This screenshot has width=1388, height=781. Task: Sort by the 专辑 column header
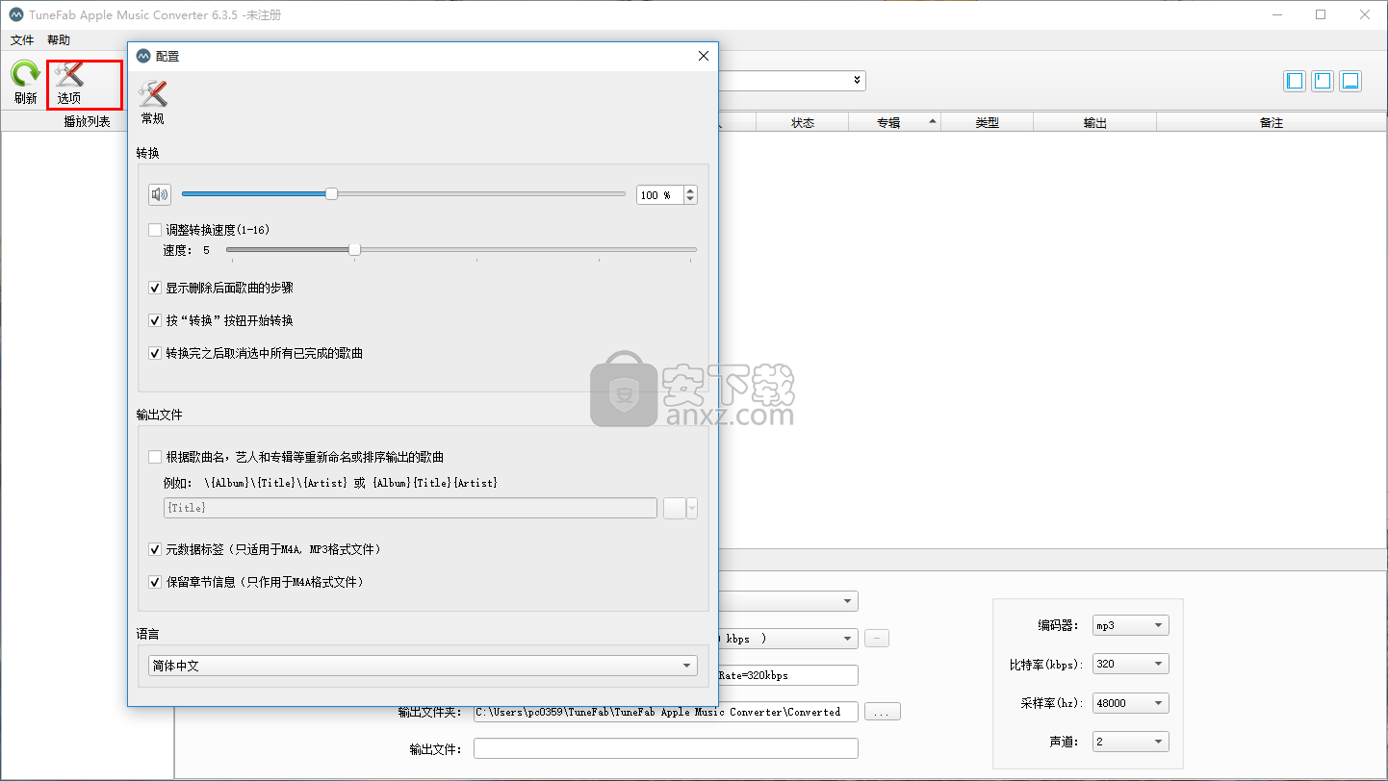(x=894, y=122)
